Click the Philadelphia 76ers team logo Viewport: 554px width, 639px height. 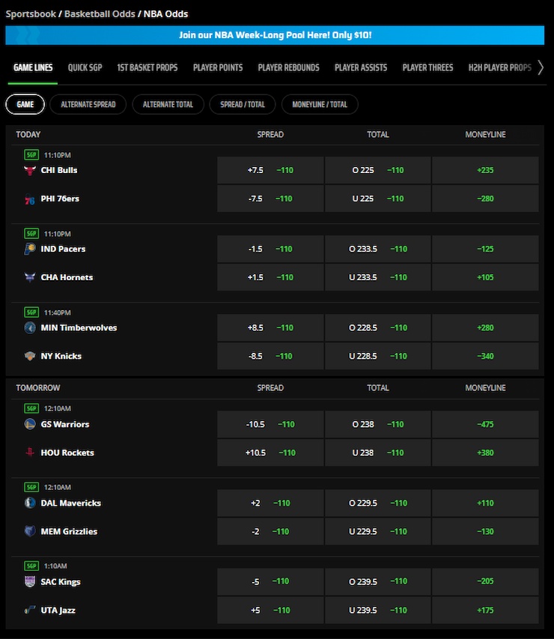30,199
